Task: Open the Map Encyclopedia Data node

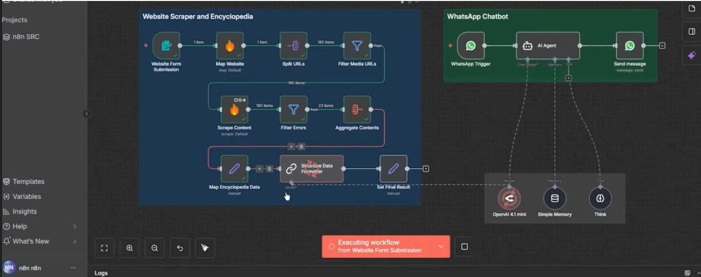Action: tap(234, 169)
